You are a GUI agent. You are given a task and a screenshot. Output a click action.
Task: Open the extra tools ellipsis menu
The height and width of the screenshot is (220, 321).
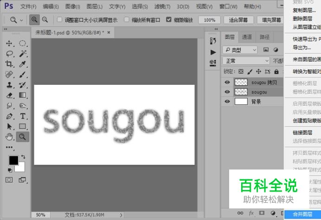pyautogui.click(x=9, y=147)
